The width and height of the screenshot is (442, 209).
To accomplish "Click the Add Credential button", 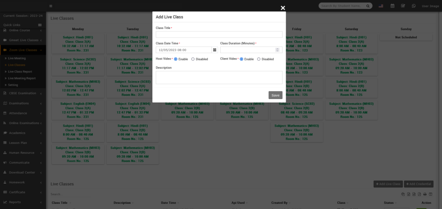I will point(419,184).
